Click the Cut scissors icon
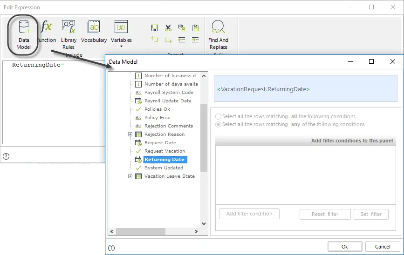Image resolution: width=404 pixels, height=255 pixels. point(168,28)
